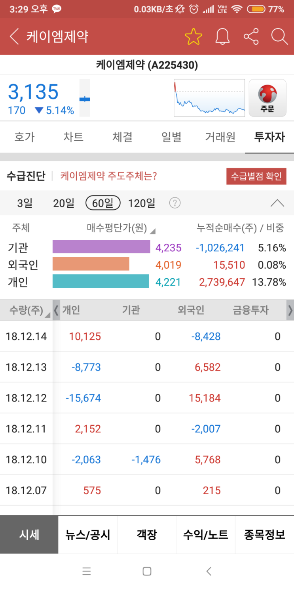Screen dimensions: 294x589
Task: Open the search magnifier icon
Action: pyautogui.click(x=279, y=36)
